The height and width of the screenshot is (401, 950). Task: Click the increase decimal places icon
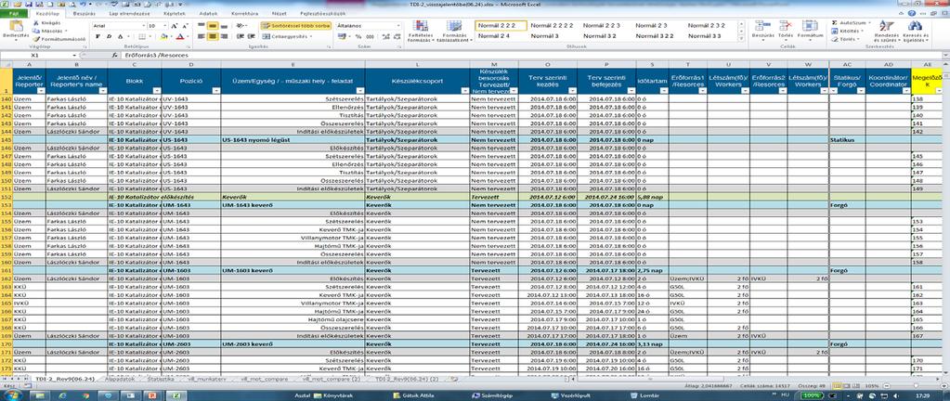(x=384, y=36)
